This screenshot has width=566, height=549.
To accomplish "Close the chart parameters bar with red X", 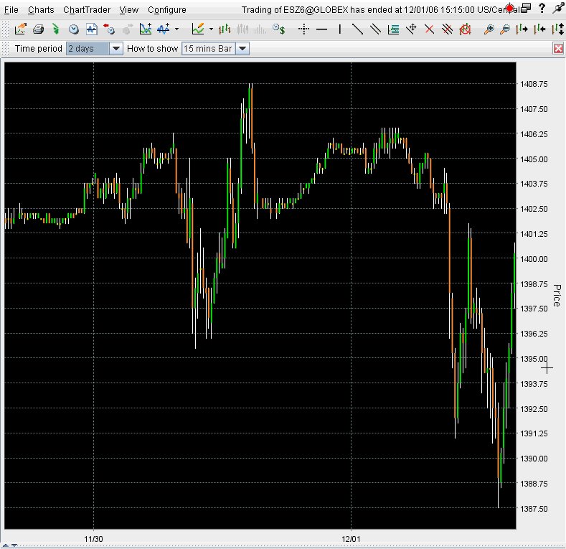I will 558,48.
